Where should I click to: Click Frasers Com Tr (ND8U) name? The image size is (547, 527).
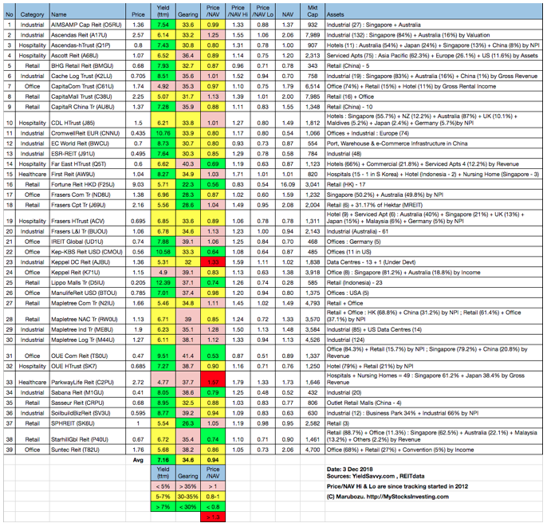(88, 195)
